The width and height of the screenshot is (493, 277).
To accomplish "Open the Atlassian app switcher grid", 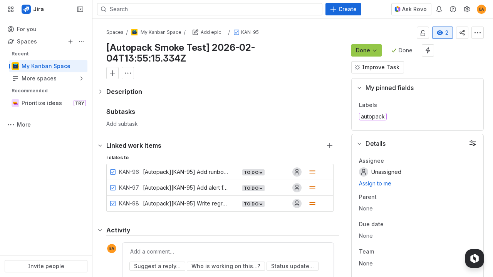I will 11,9.
